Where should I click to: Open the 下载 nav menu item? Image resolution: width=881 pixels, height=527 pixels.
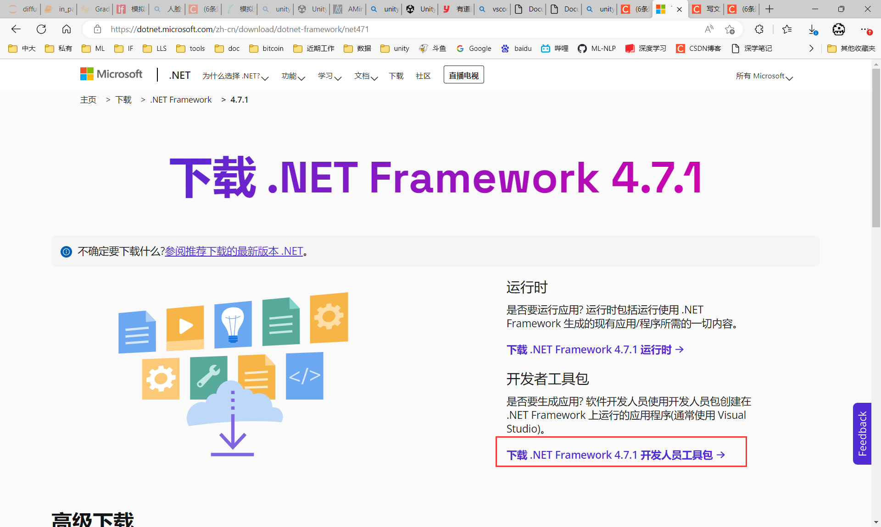coord(396,76)
